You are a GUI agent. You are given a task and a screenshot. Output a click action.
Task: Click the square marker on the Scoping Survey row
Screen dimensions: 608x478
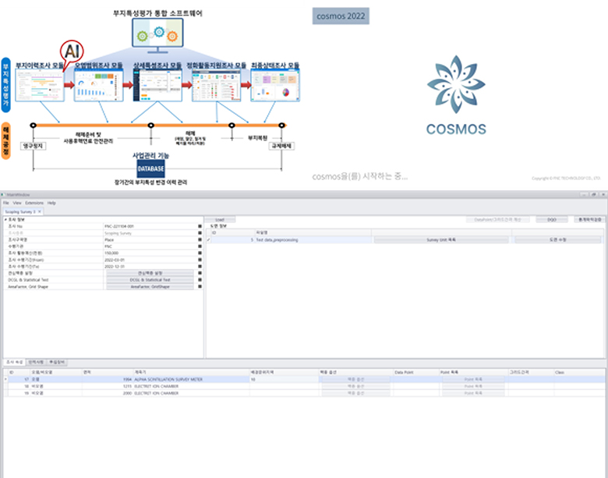click(200, 233)
